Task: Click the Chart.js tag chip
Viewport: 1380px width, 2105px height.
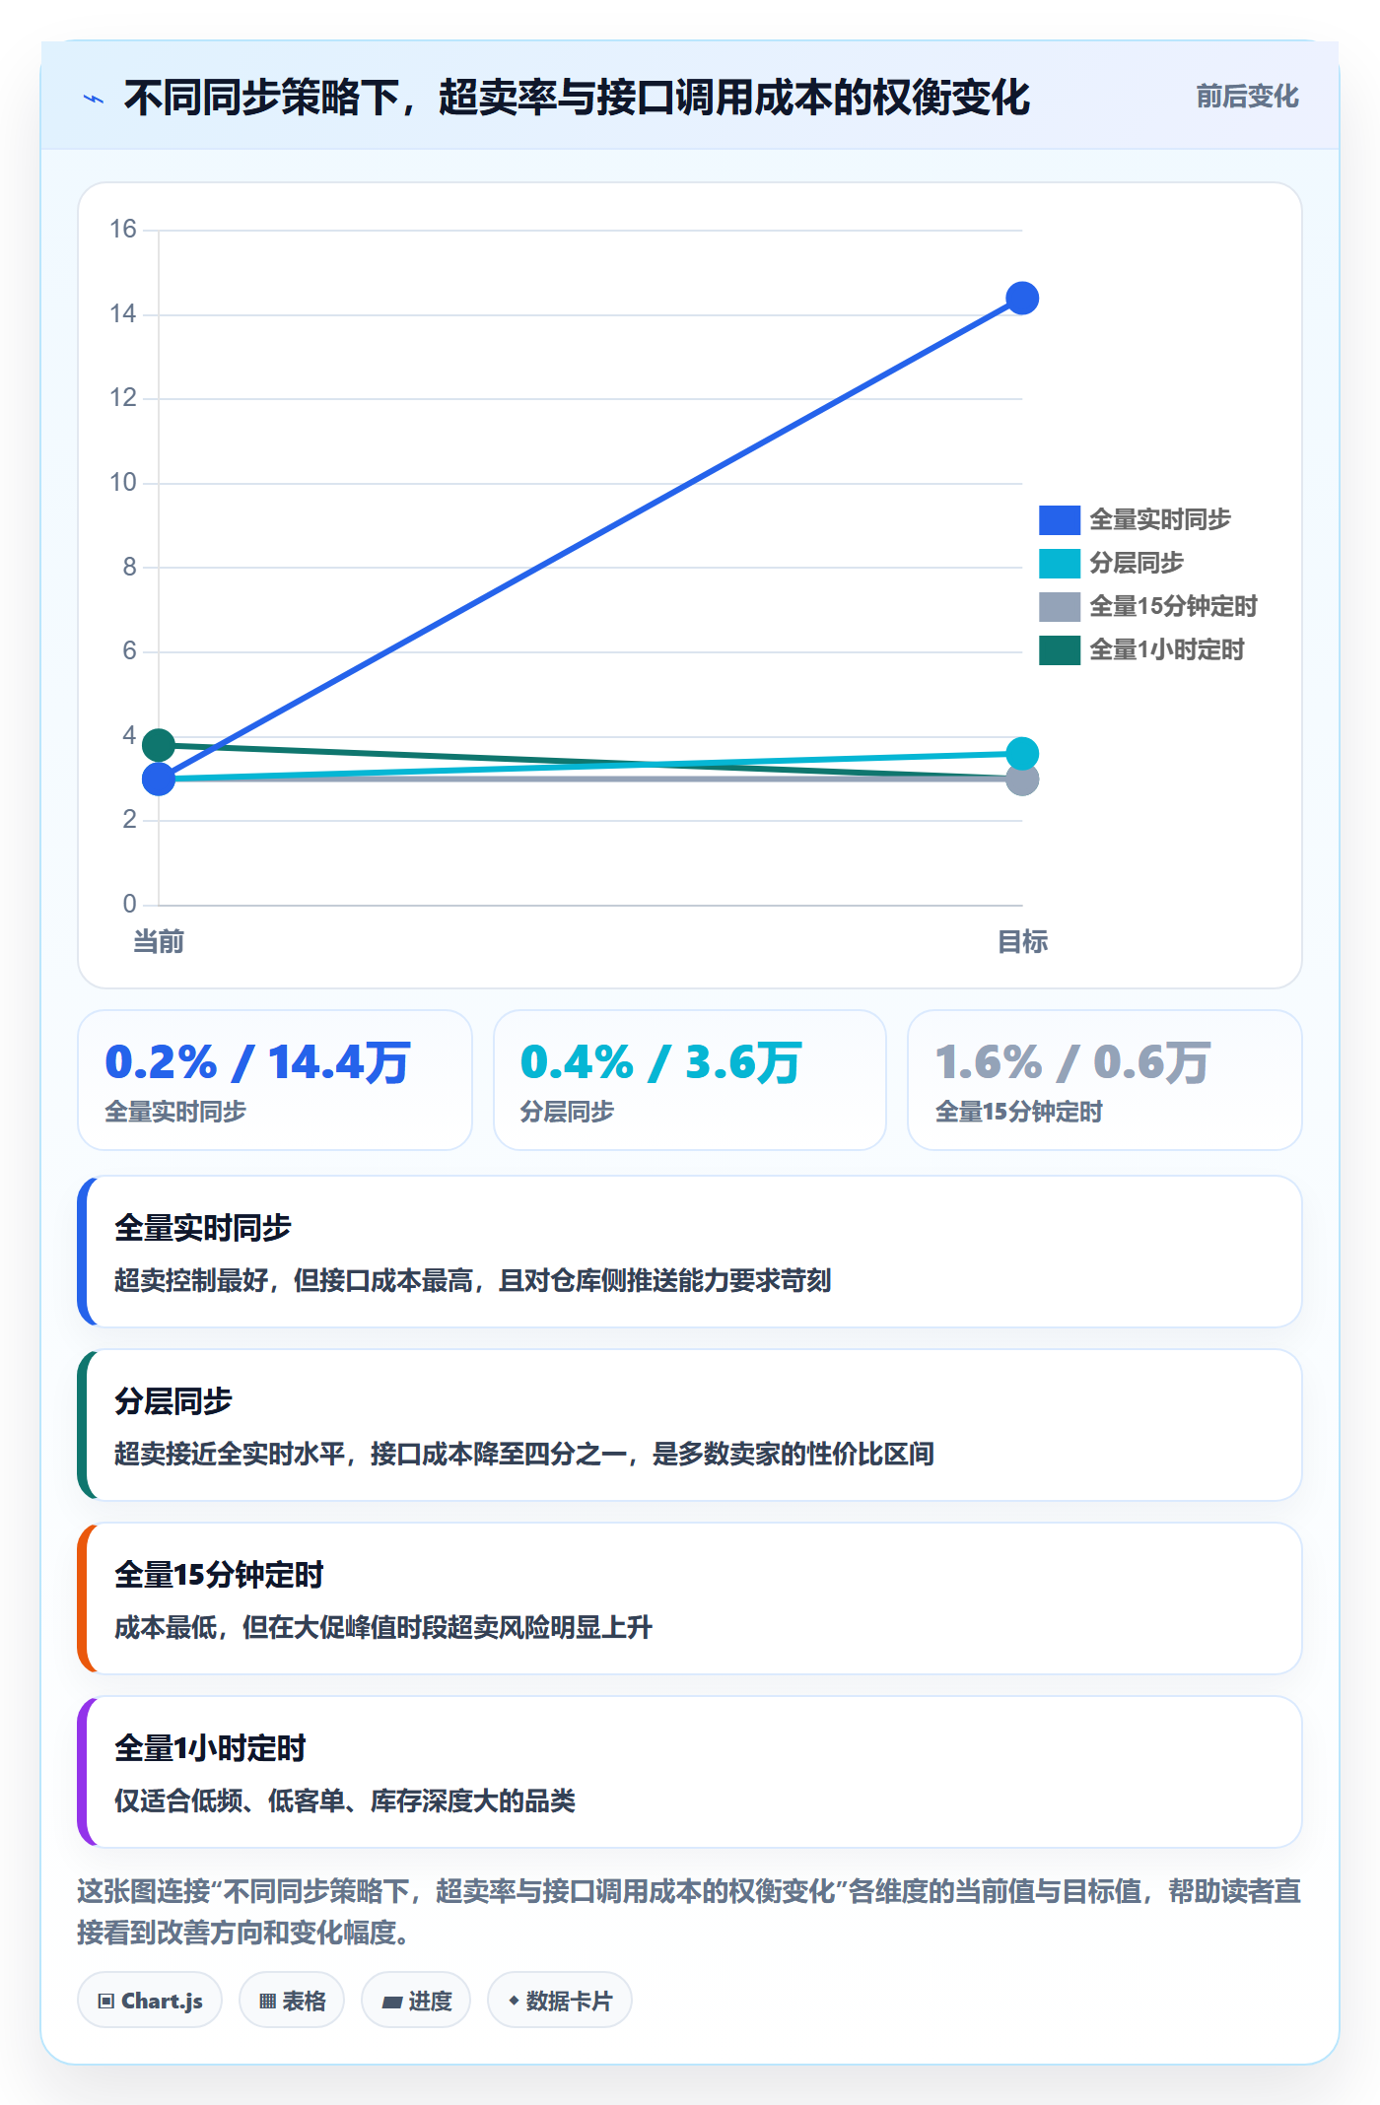Action: (150, 2001)
